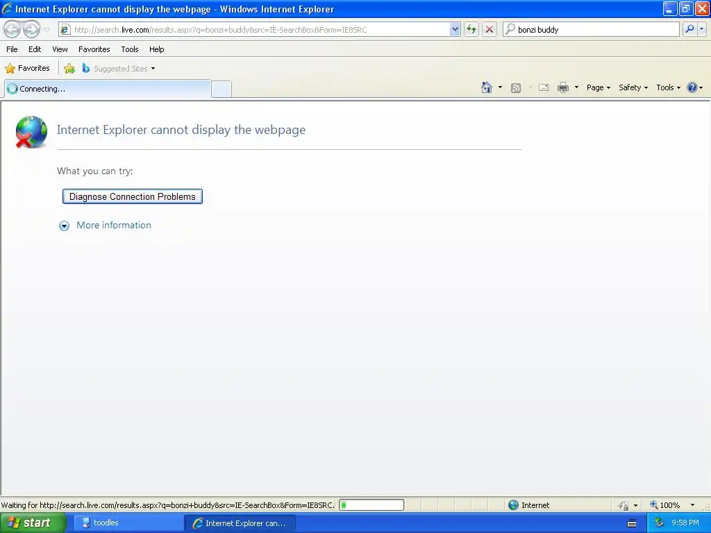The height and width of the screenshot is (533, 711).
Task: Open the Favorites star center
Action: pos(27,69)
